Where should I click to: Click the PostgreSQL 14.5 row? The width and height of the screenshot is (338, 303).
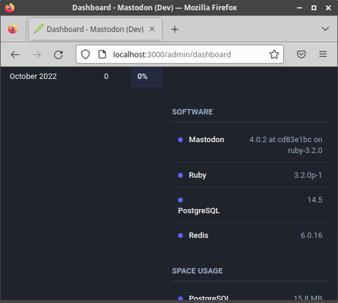click(x=250, y=205)
